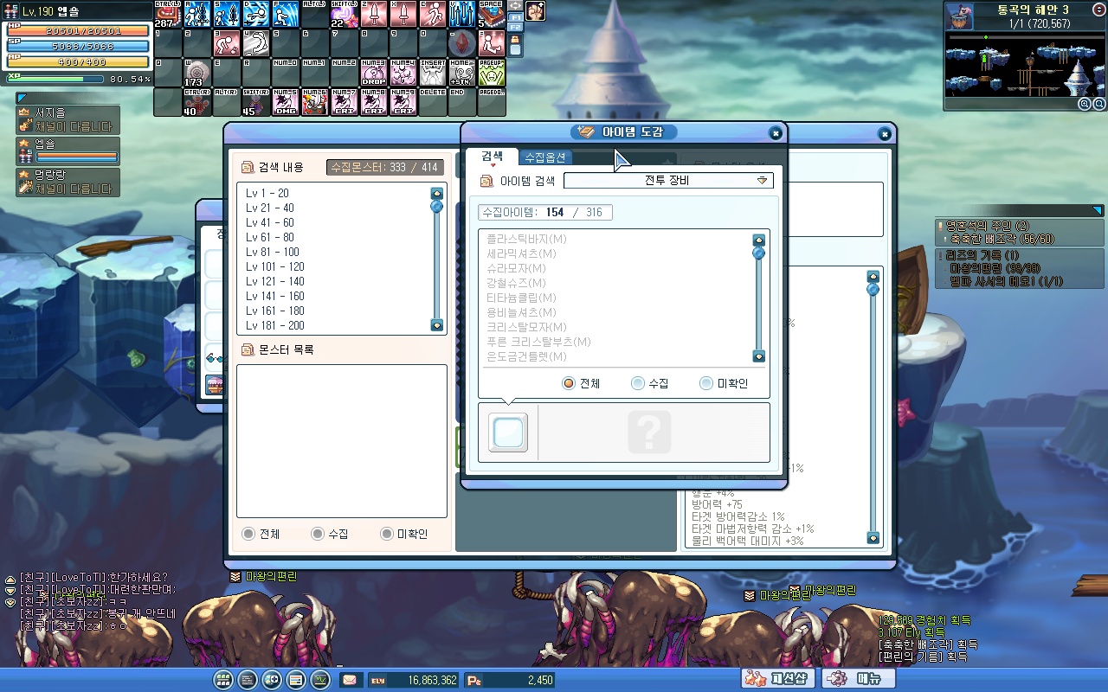1108x692 pixels.
Task: Activate the dash skill on key D
Action: 256,15
